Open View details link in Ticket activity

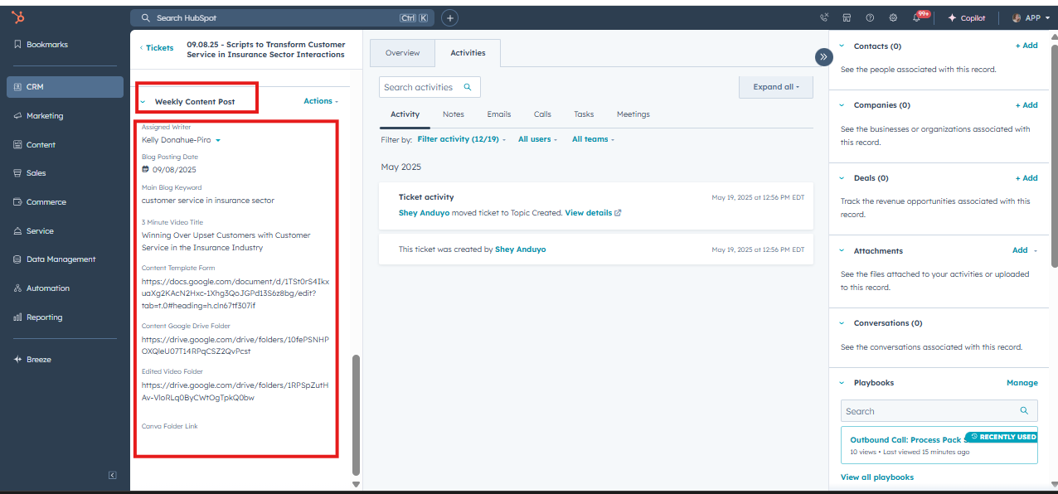(x=593, y=213)
